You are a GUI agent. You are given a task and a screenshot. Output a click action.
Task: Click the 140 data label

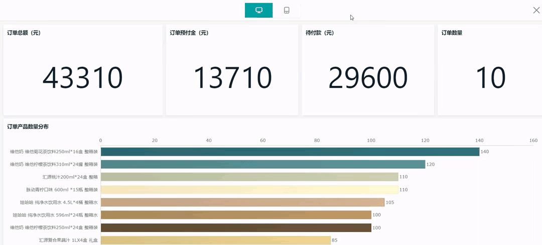click(x=485, y=152)
